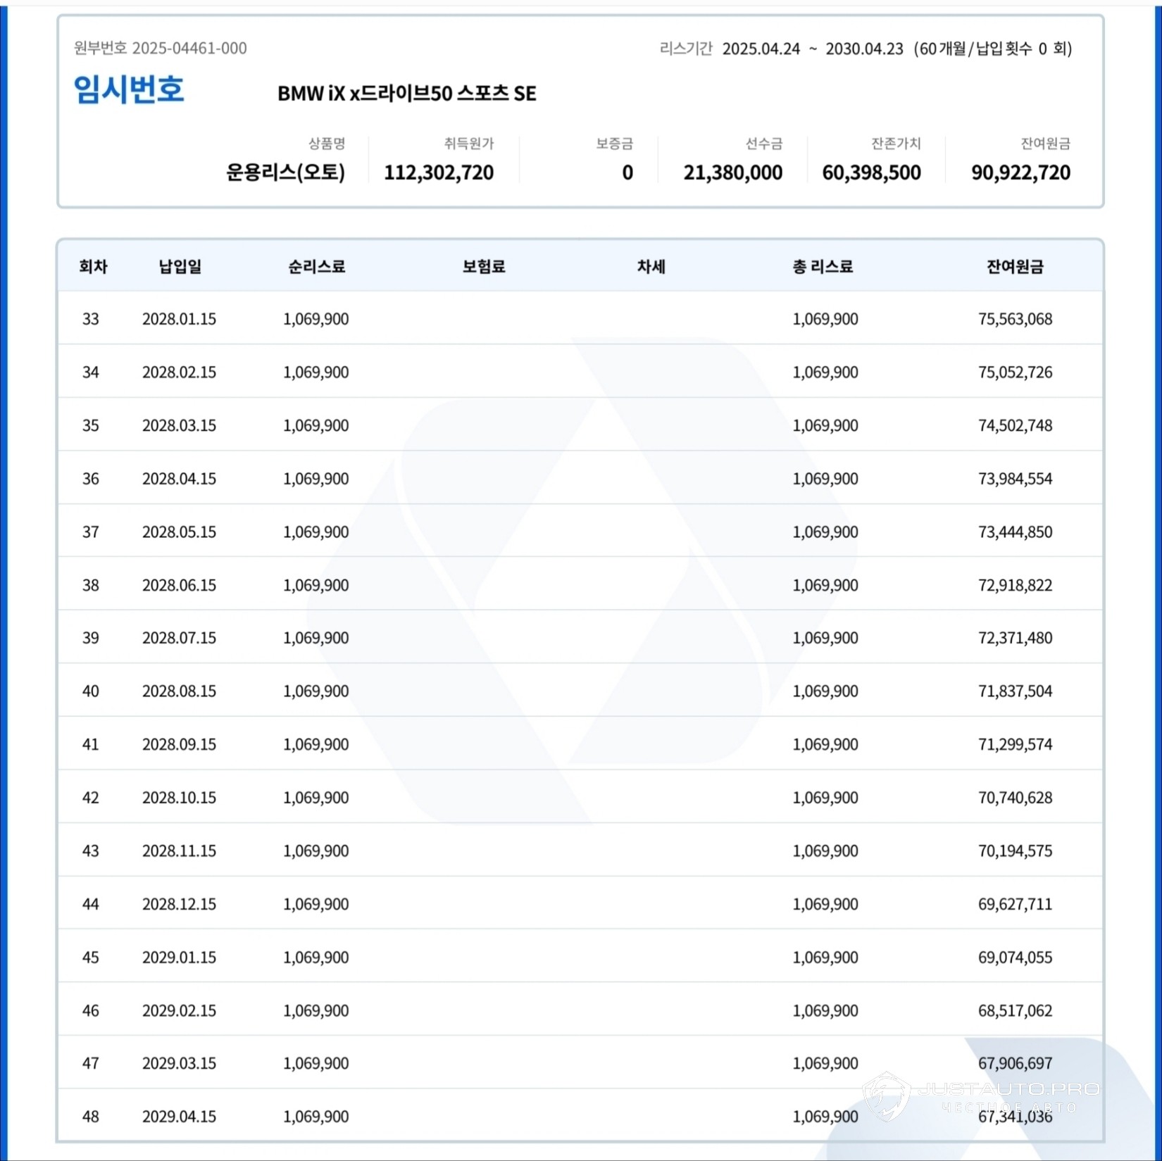Click remaining principal 71,837,504

pos(1015,691)
